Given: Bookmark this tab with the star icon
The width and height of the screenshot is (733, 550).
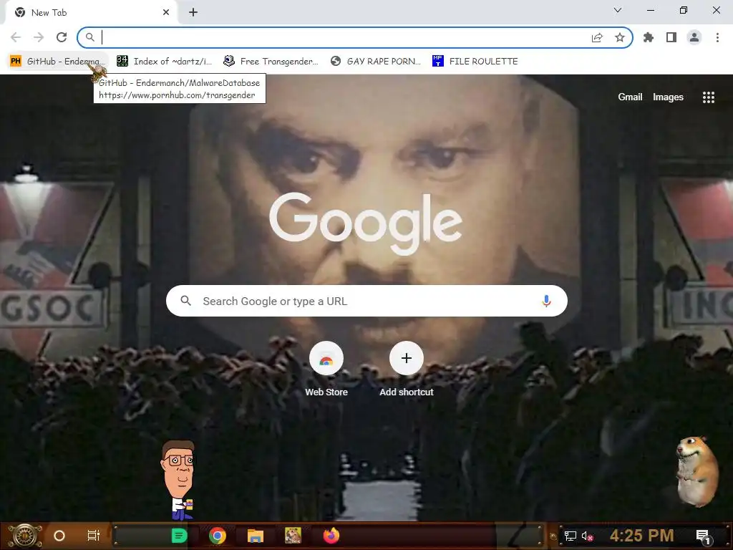Looking at the screenshot, I should tap(620, 37).
